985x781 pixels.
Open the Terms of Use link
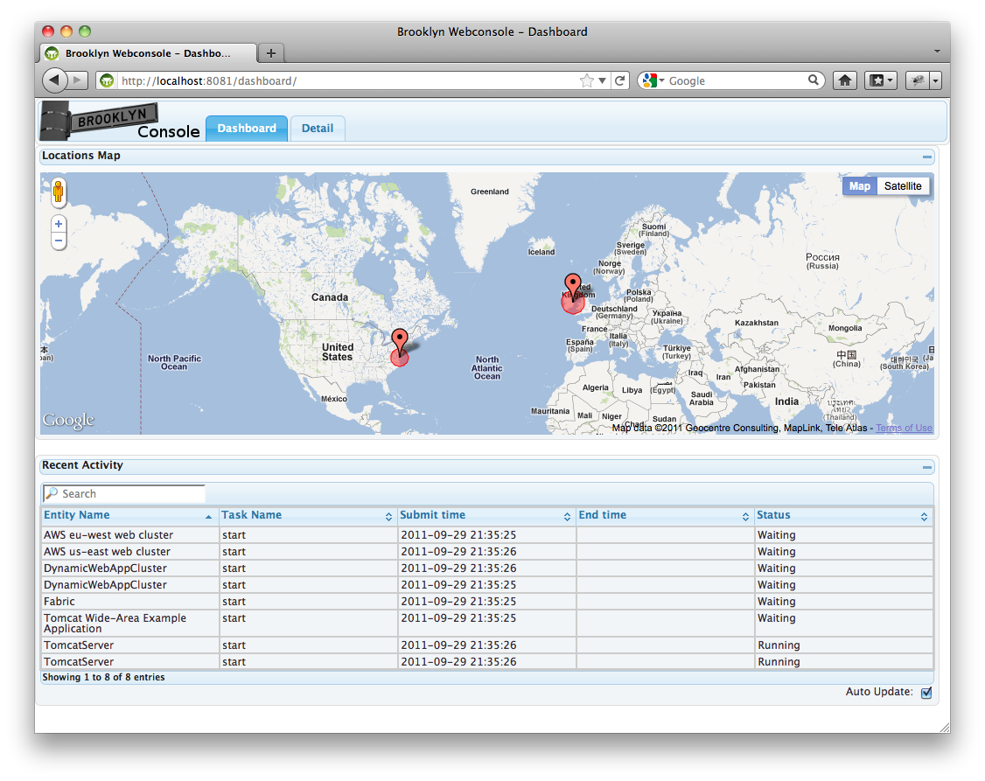(x=904, y=428)
